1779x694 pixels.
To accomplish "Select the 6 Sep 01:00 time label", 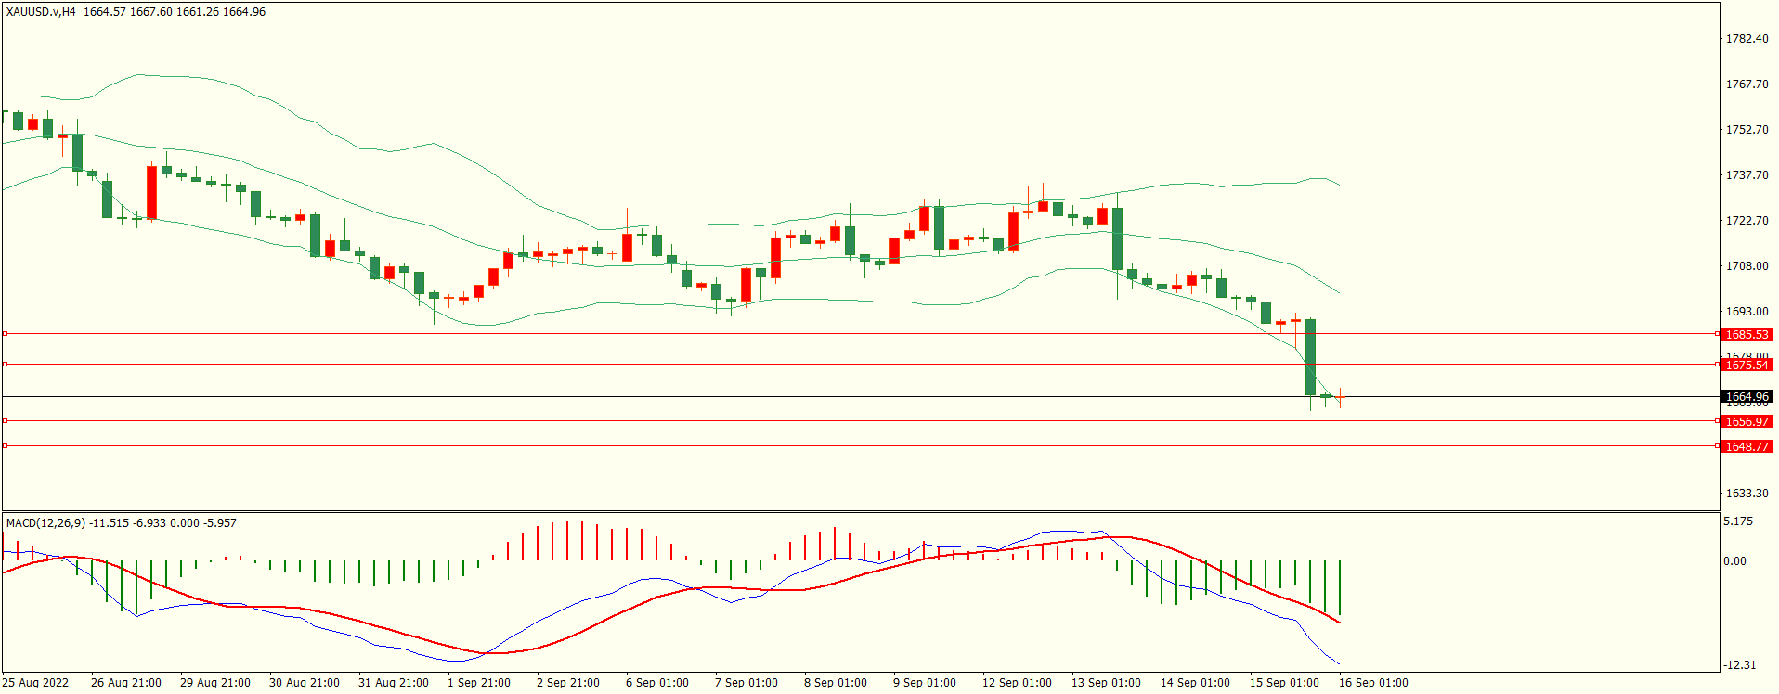I will point(656,683).
